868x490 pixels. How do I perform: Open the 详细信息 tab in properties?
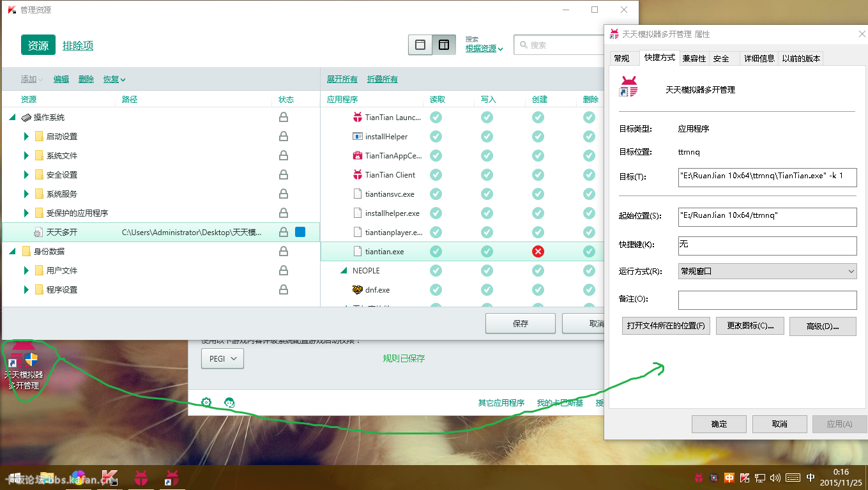759,58
